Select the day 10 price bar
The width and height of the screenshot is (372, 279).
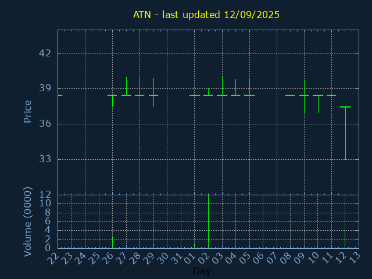coord(318,103)
